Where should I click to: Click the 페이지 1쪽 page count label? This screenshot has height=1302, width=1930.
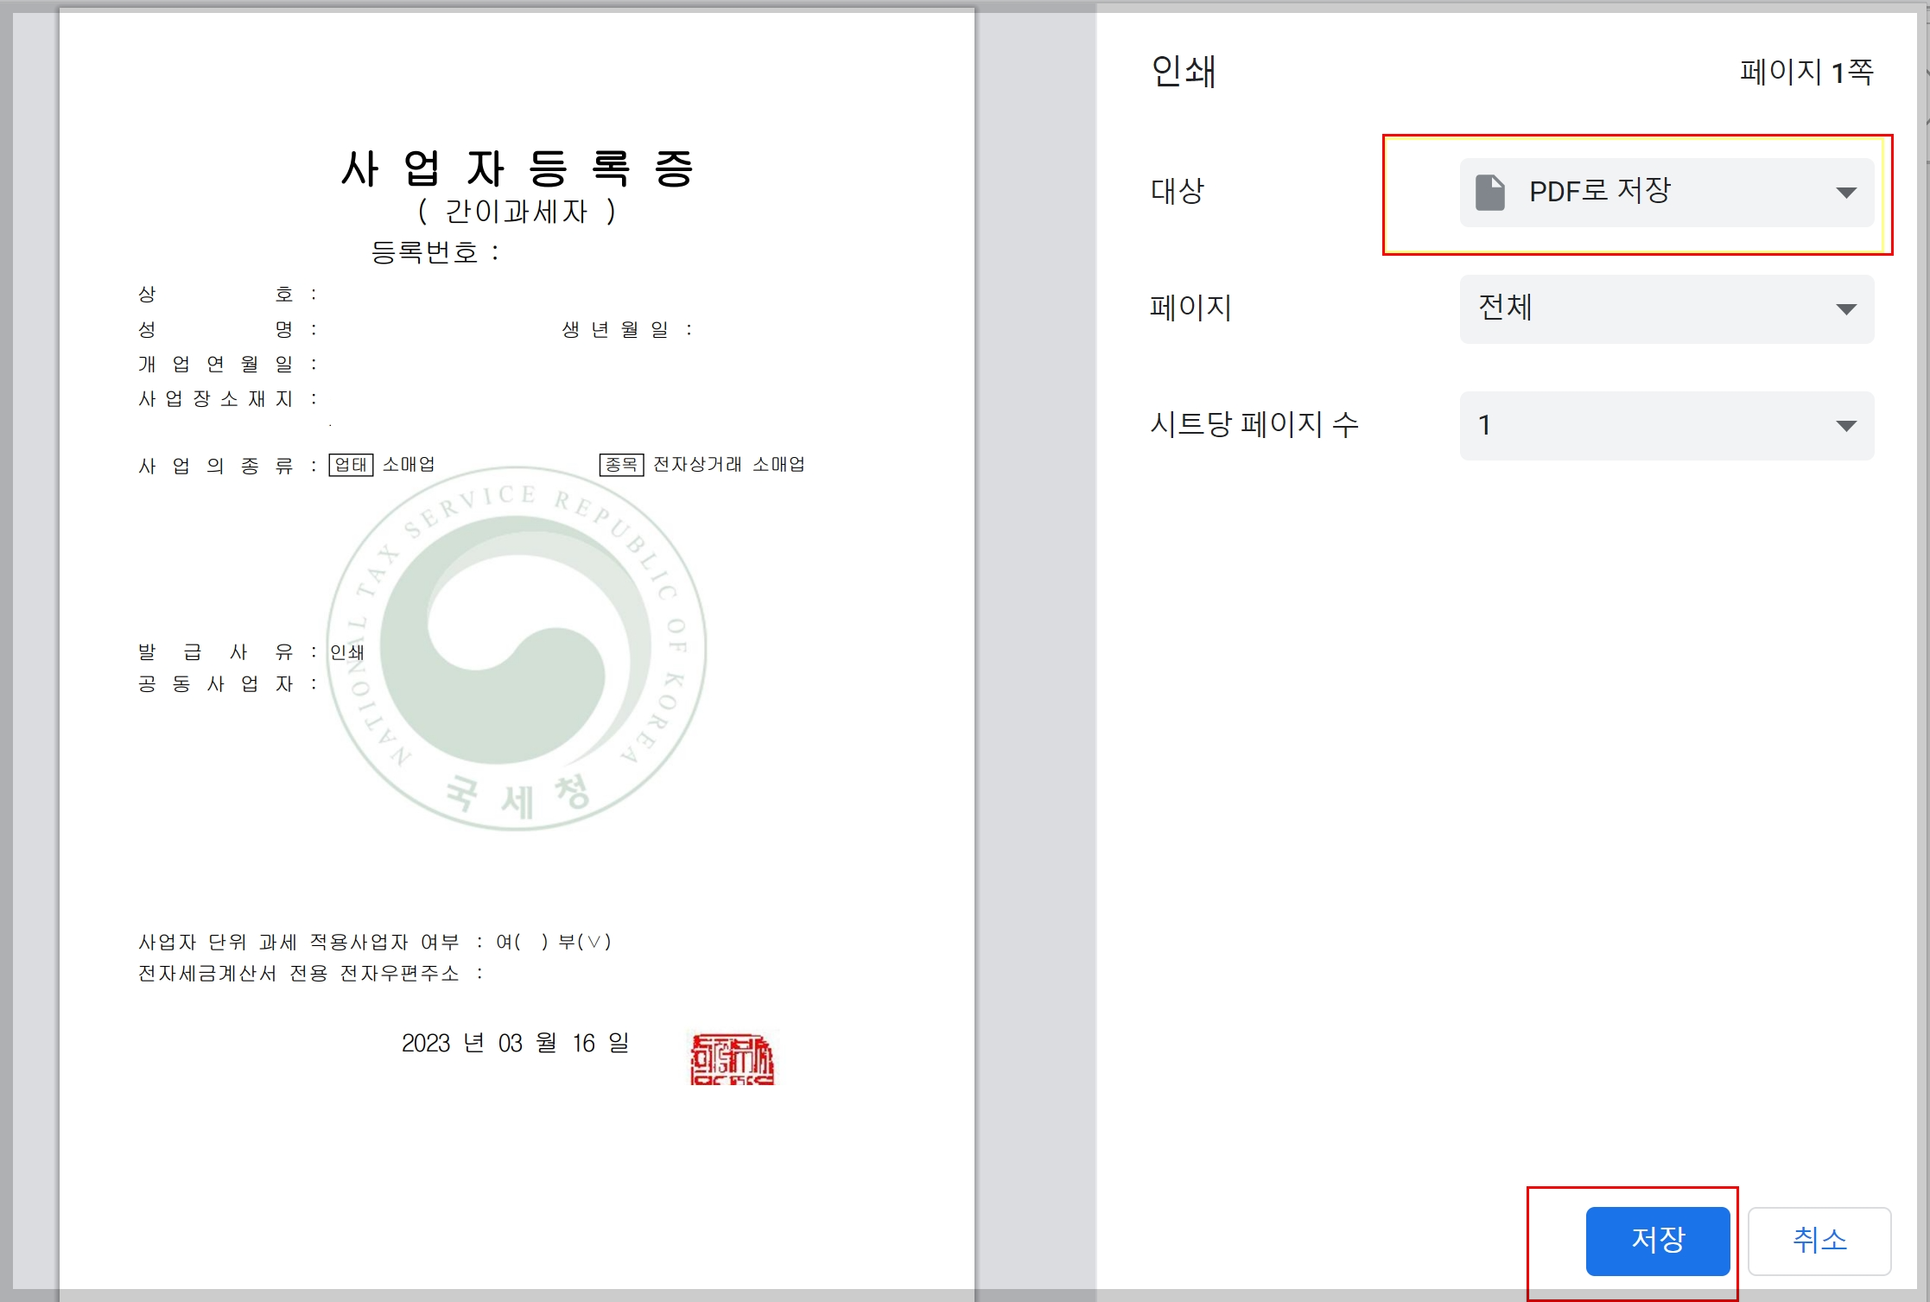1806,71
